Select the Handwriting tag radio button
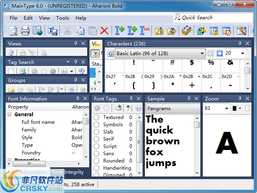Screen dimensions: 257x193 point(96,168)
